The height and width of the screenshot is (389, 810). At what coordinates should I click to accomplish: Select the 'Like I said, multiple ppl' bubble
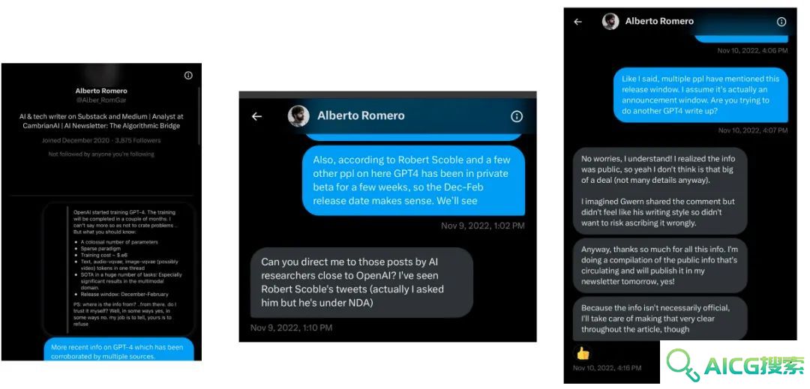700,95
